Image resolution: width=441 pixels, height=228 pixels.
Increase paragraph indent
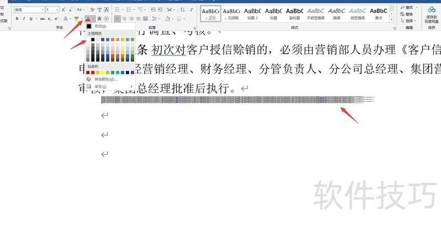[160, 10]
